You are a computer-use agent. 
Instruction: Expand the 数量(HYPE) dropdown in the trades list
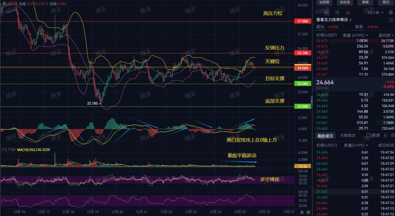pos(356,145)
